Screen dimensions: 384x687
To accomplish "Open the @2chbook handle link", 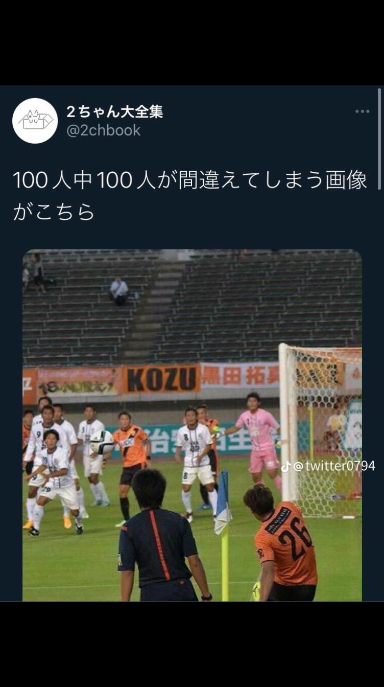I will click(x=104, y=130).
